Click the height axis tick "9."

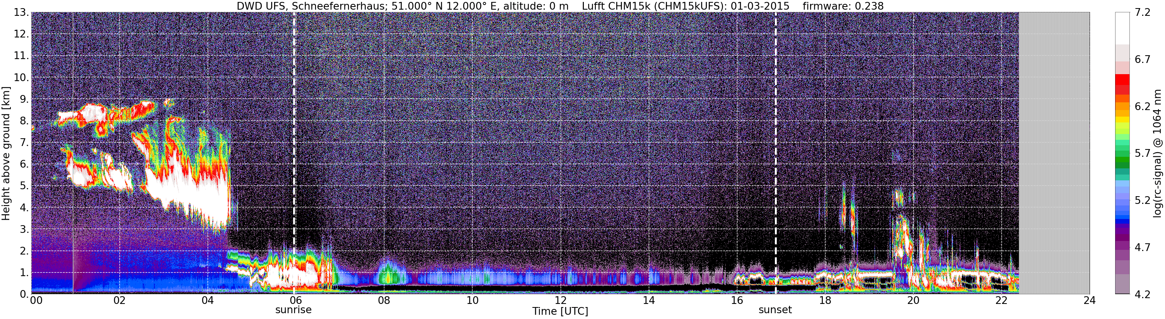point(24,99)
